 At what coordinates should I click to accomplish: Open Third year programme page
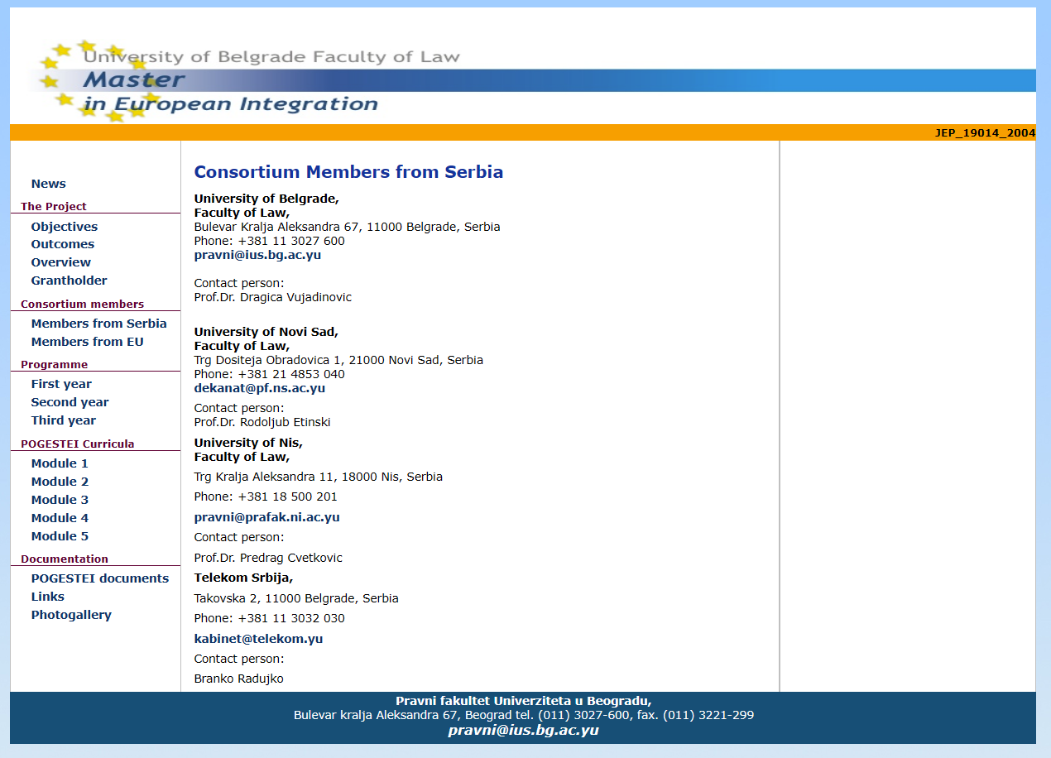pos(63,420)
